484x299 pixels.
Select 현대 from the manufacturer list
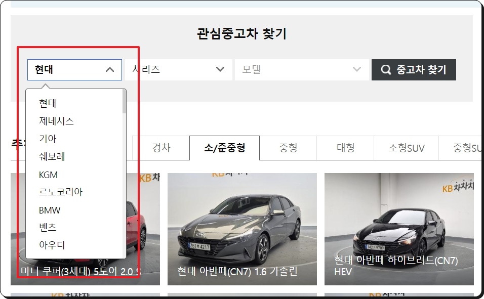(x=48, y=103)
